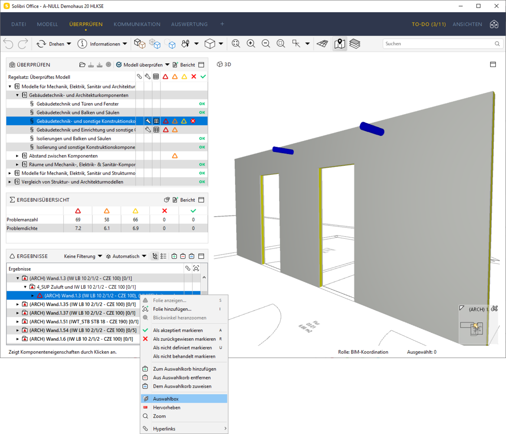Choose Als zurückgewiesen markieren
Image resolution: width=506 pixels, height=434 pixels.
[x=184, y=339]
